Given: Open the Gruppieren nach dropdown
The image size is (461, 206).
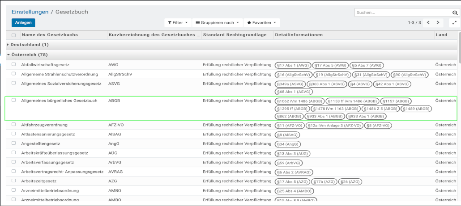Looking at the screenshot, I should coord(217,22).
